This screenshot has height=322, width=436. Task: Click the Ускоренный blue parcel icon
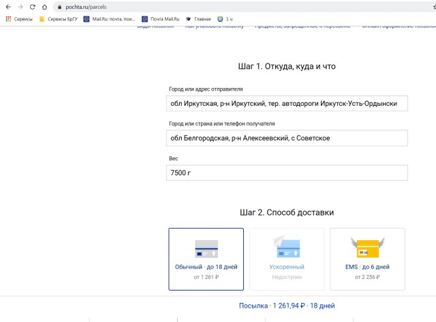(287, 246)
